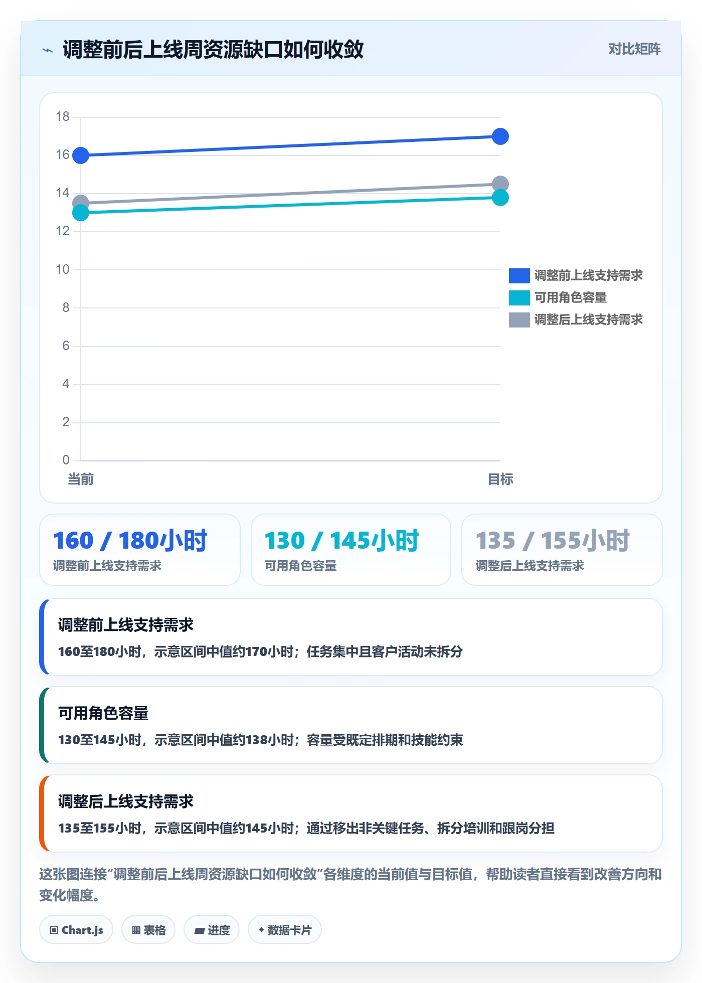Viewport: 702px width, 983px height.
Task: Click the teal data point at 当前
Action: click(x=81, y=213)
